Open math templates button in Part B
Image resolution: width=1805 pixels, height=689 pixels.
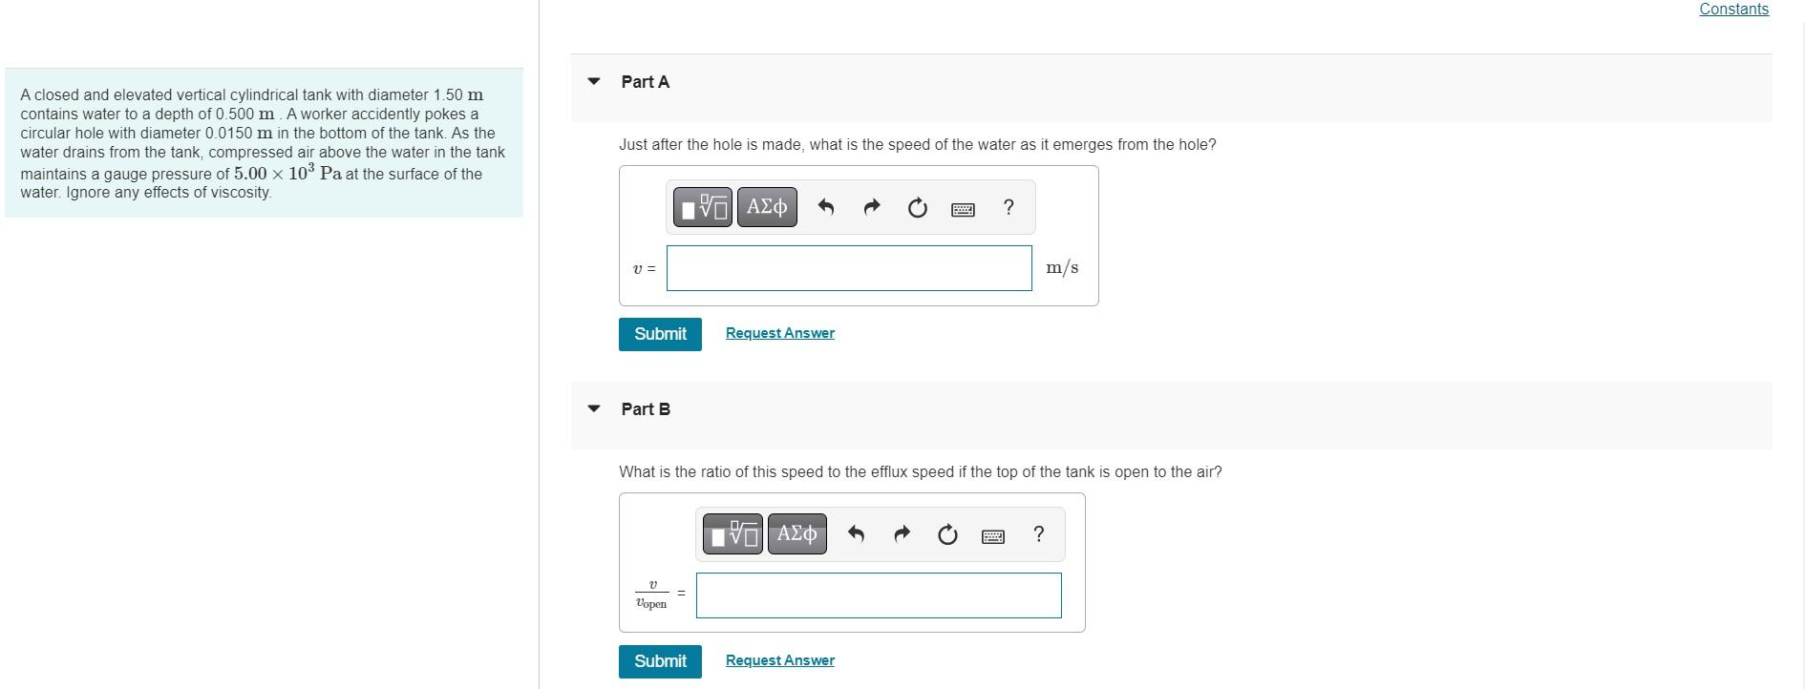pos(733,534)
